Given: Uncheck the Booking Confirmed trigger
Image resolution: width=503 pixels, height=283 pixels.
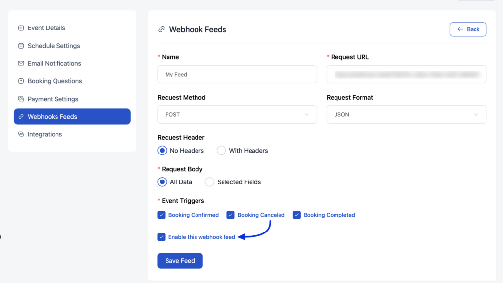Looking at the screenshot, I should pos(161,215).
